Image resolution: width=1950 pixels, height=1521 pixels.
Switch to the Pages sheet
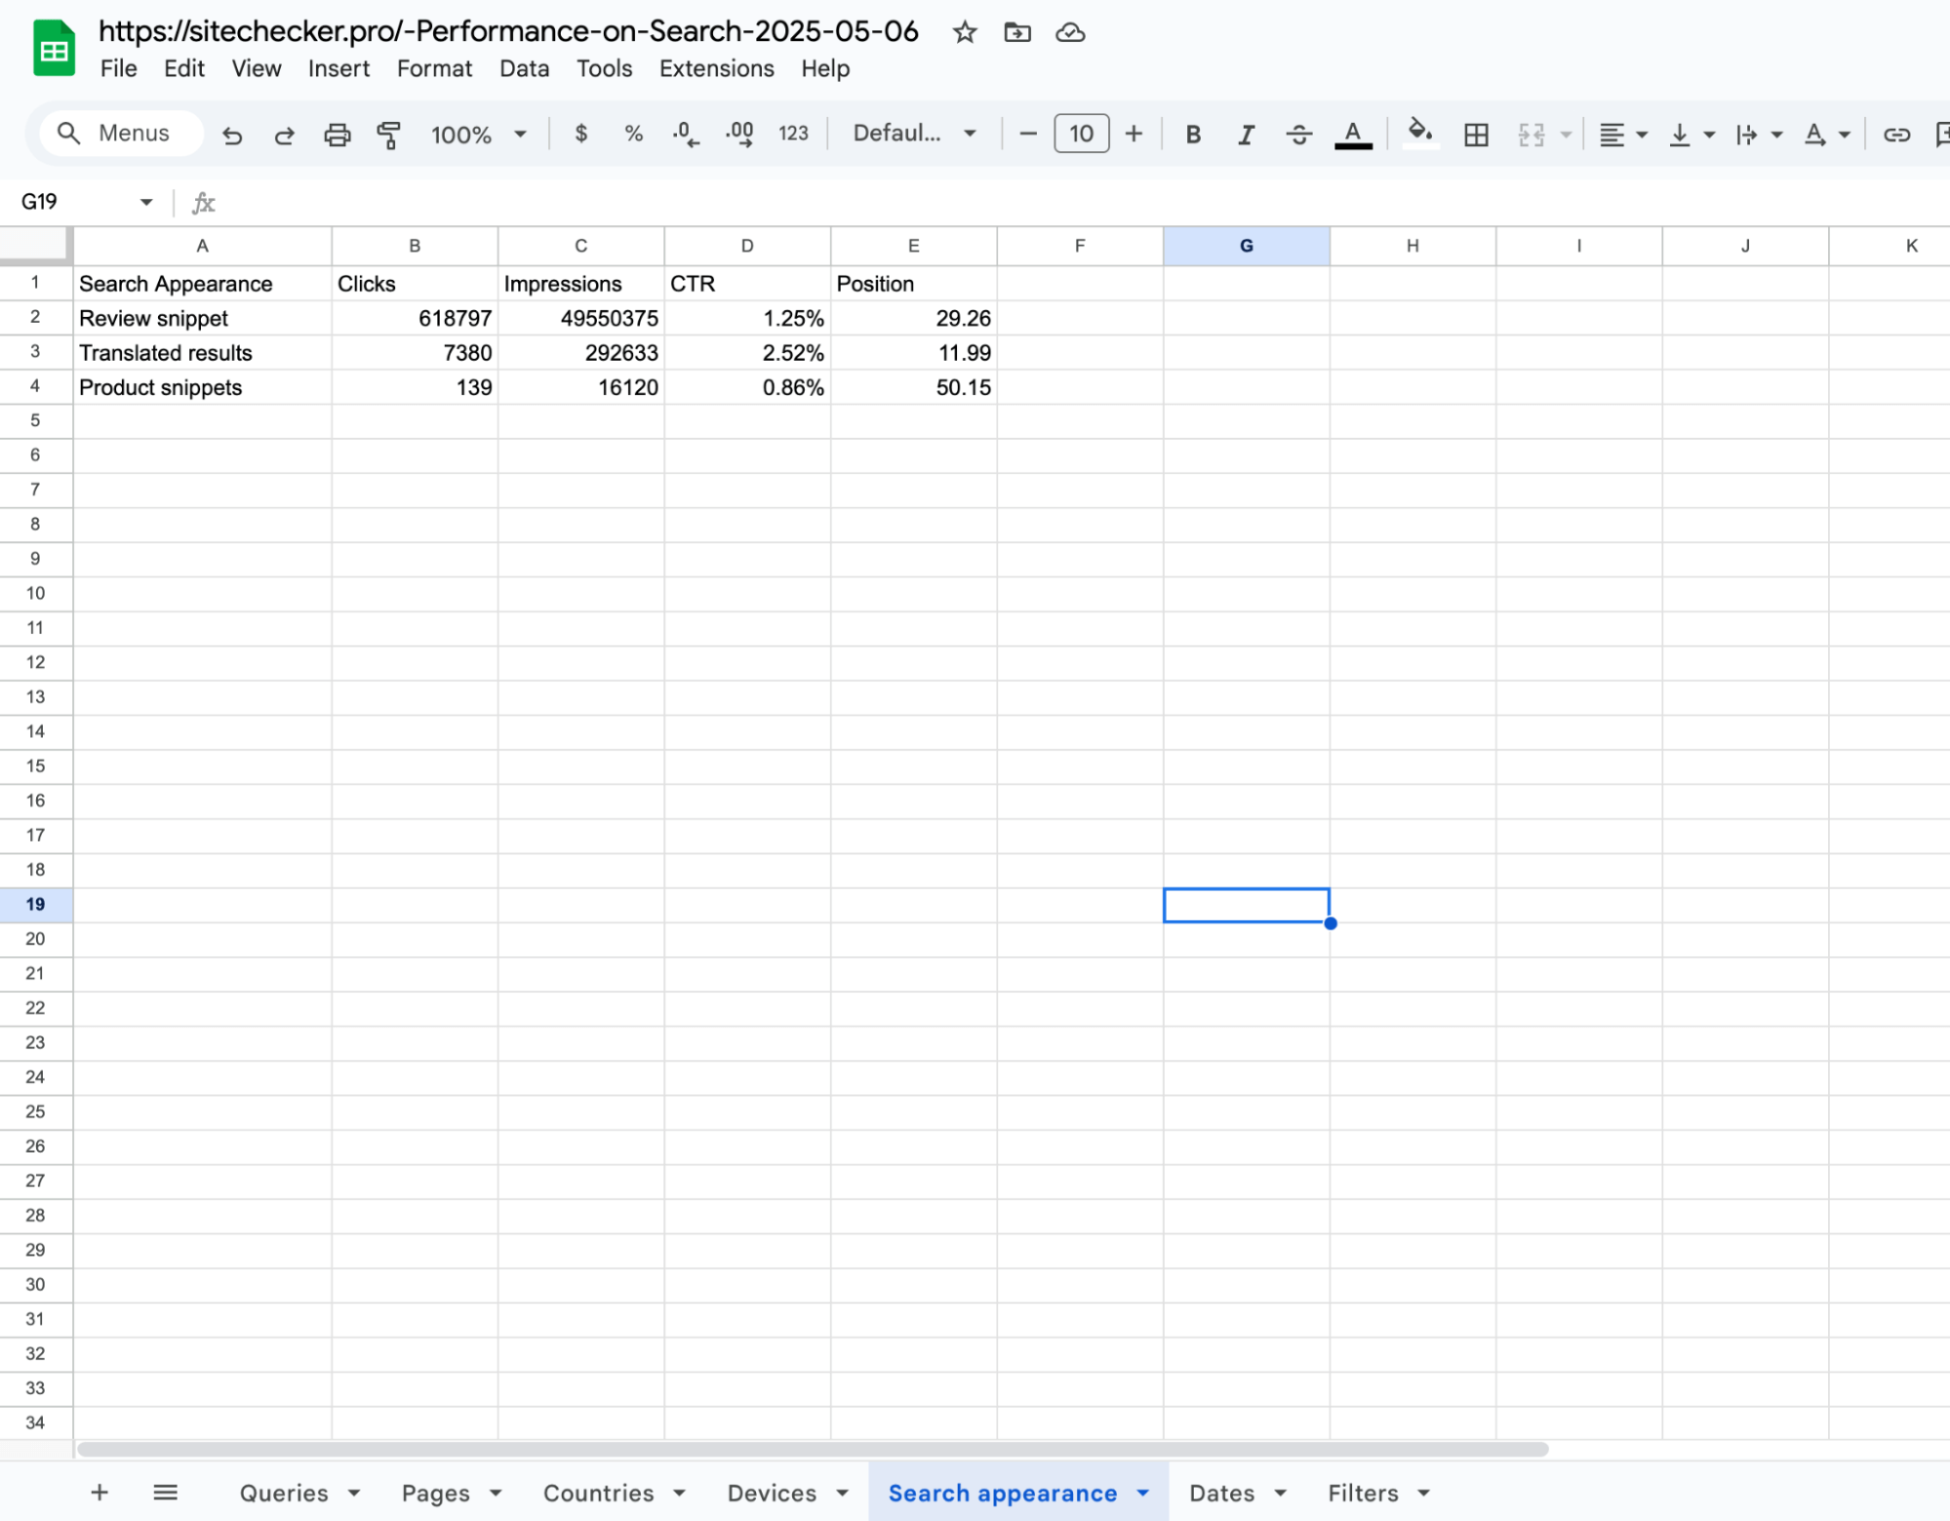click(435, 1493)
